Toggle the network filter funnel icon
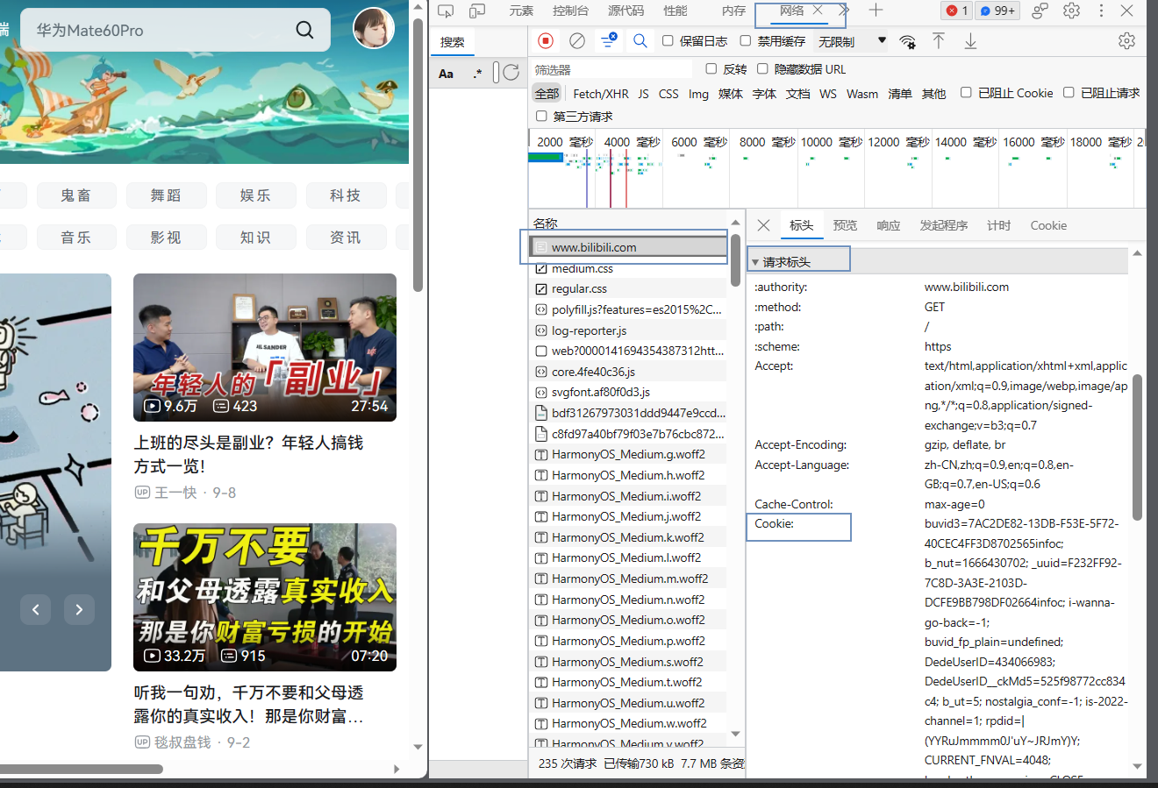Image resolution: width=1158 pixels, height=788 pixels. click(x=608, y=40)
